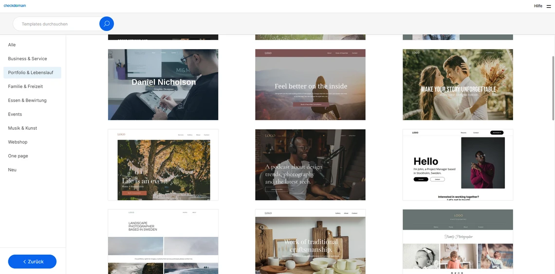
Task: Switch to Familie & Freizeit category
Action: click(25, 86)
